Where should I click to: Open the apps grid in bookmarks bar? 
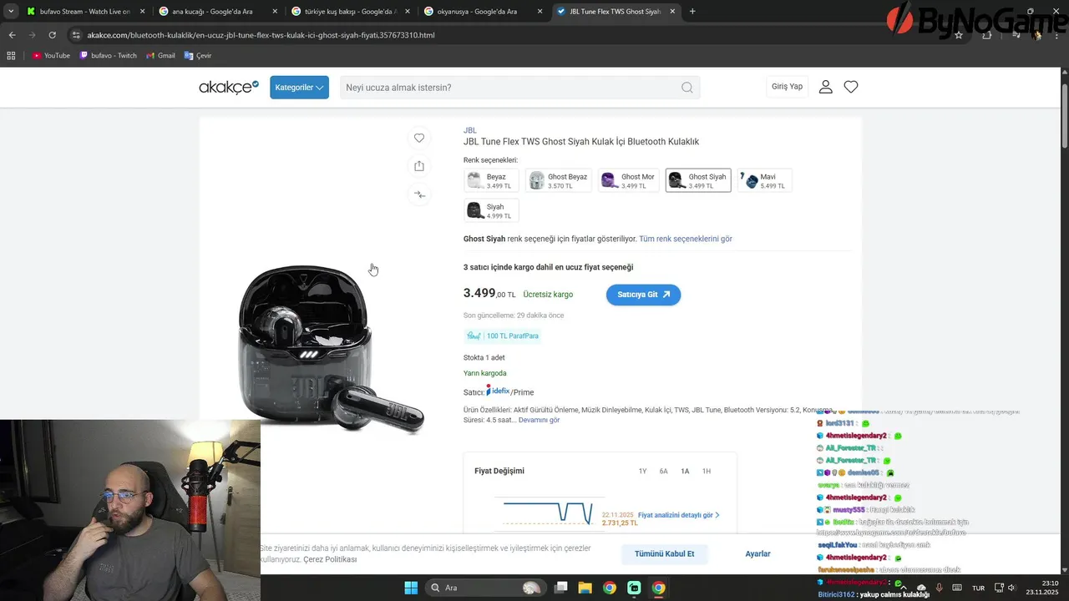(x=11, y=56)
